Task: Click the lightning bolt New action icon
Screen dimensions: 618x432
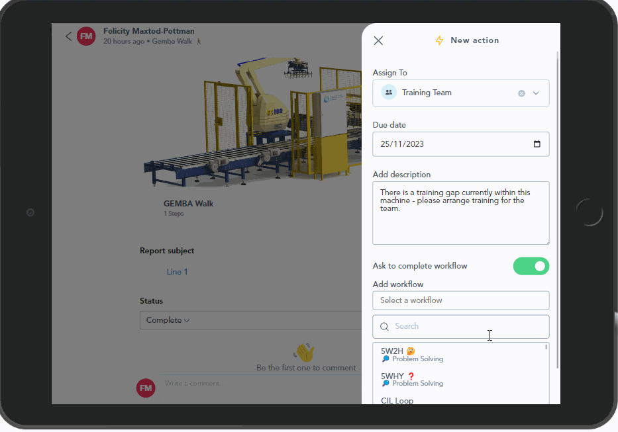Action: [439, 40]
